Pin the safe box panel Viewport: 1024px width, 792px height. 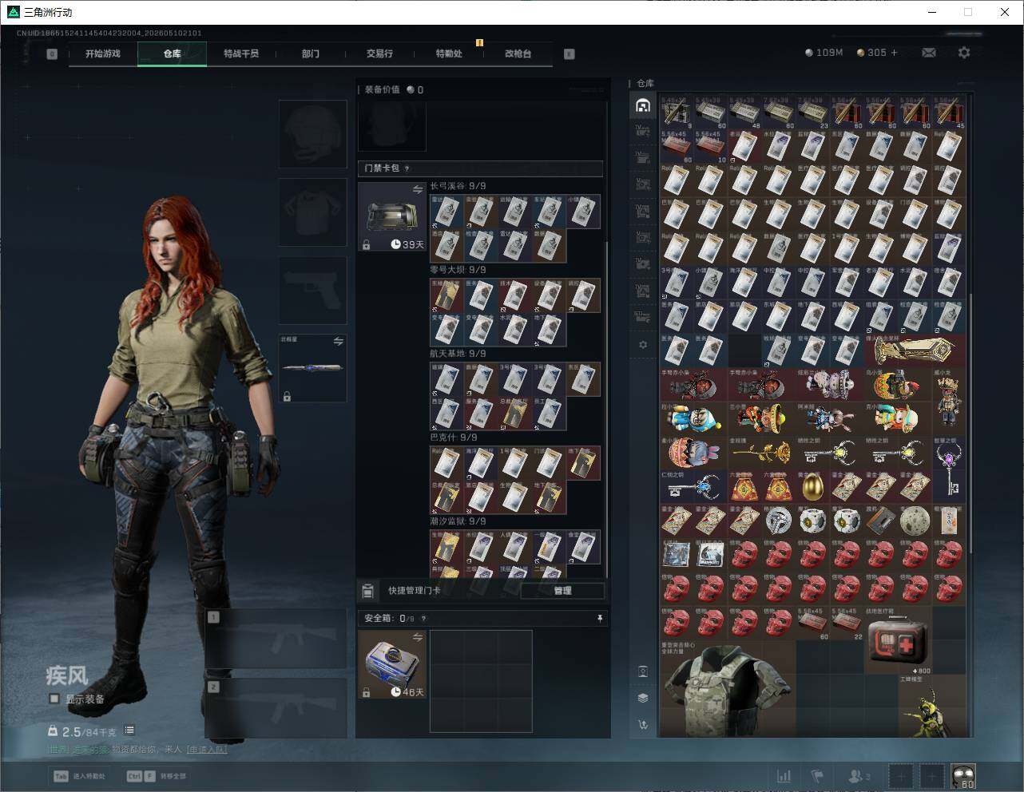pyautogui.click(x=600, y=618)
